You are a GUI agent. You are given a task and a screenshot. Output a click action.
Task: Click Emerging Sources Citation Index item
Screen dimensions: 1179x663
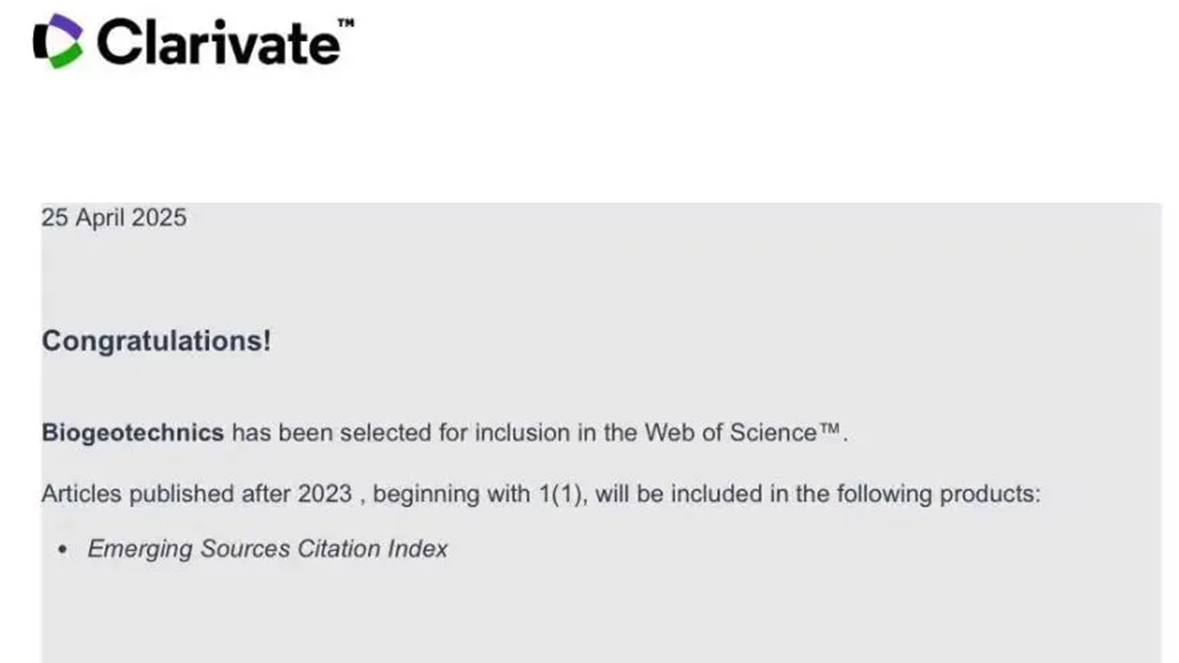pos(267,549)
